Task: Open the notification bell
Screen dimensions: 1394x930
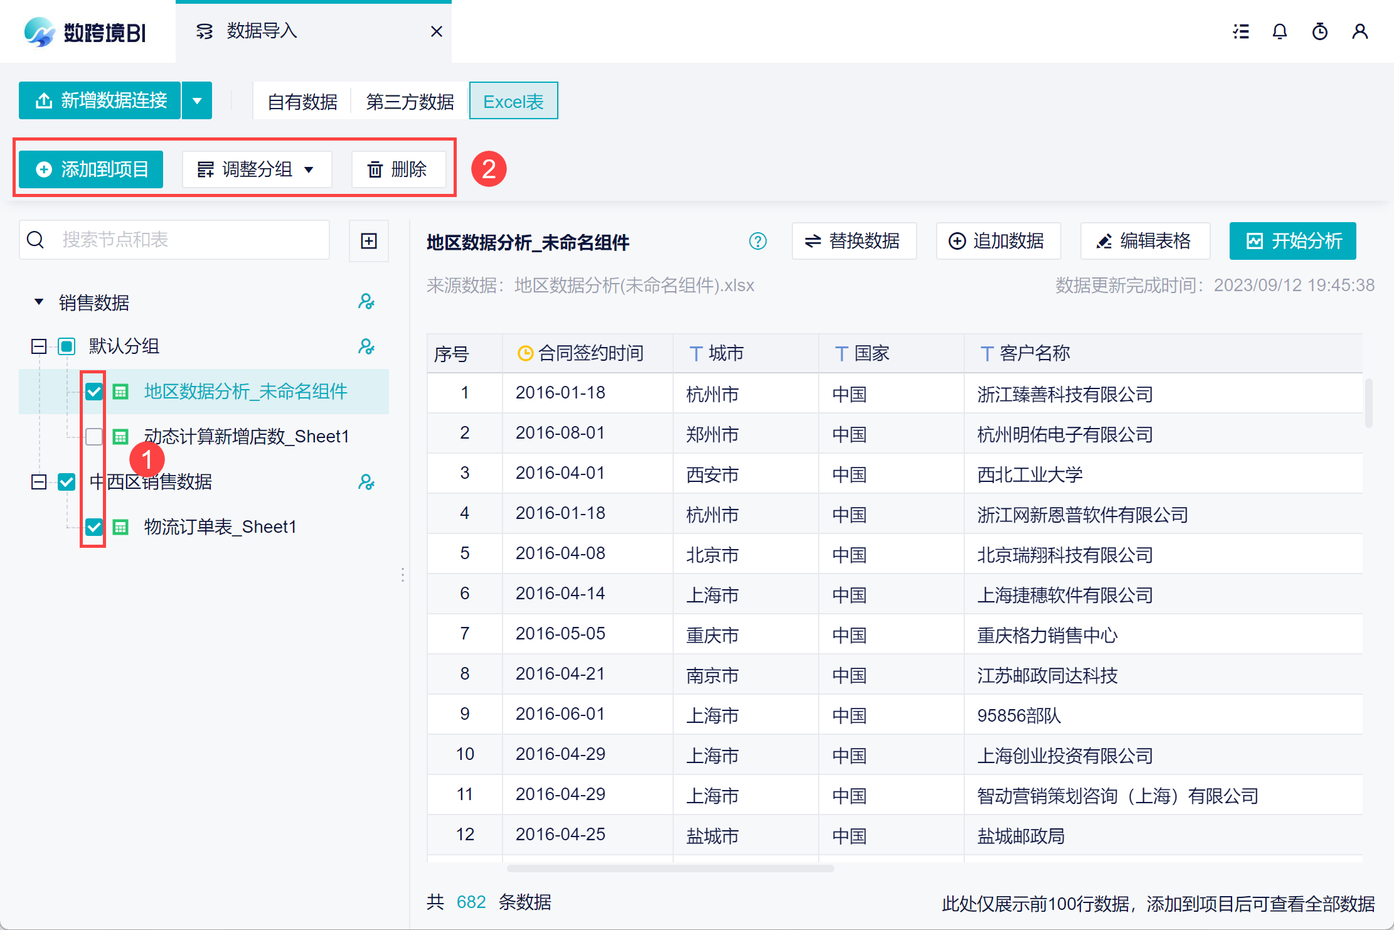Action: (x=1280, y=31)
